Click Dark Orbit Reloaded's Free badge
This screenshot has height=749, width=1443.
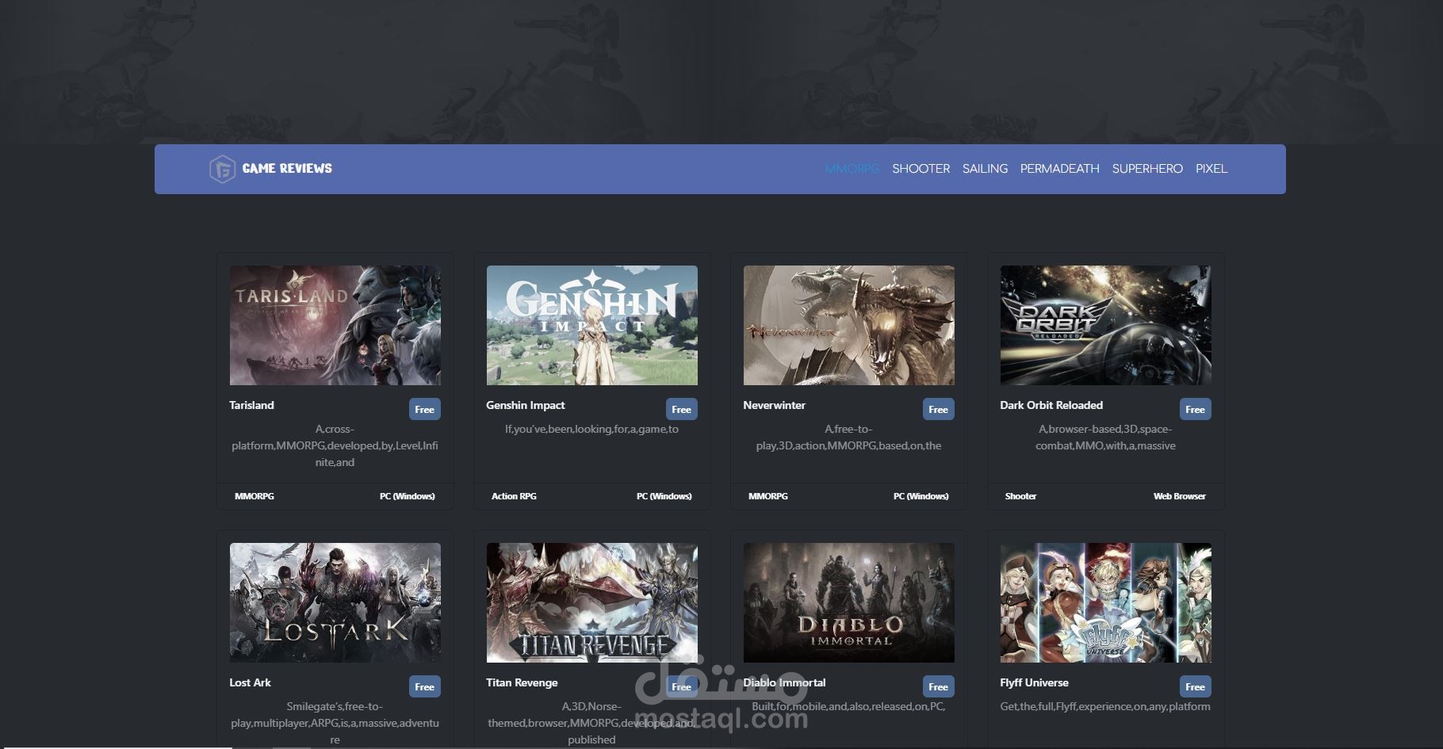pyautogui.click(x=1195, y=410)
